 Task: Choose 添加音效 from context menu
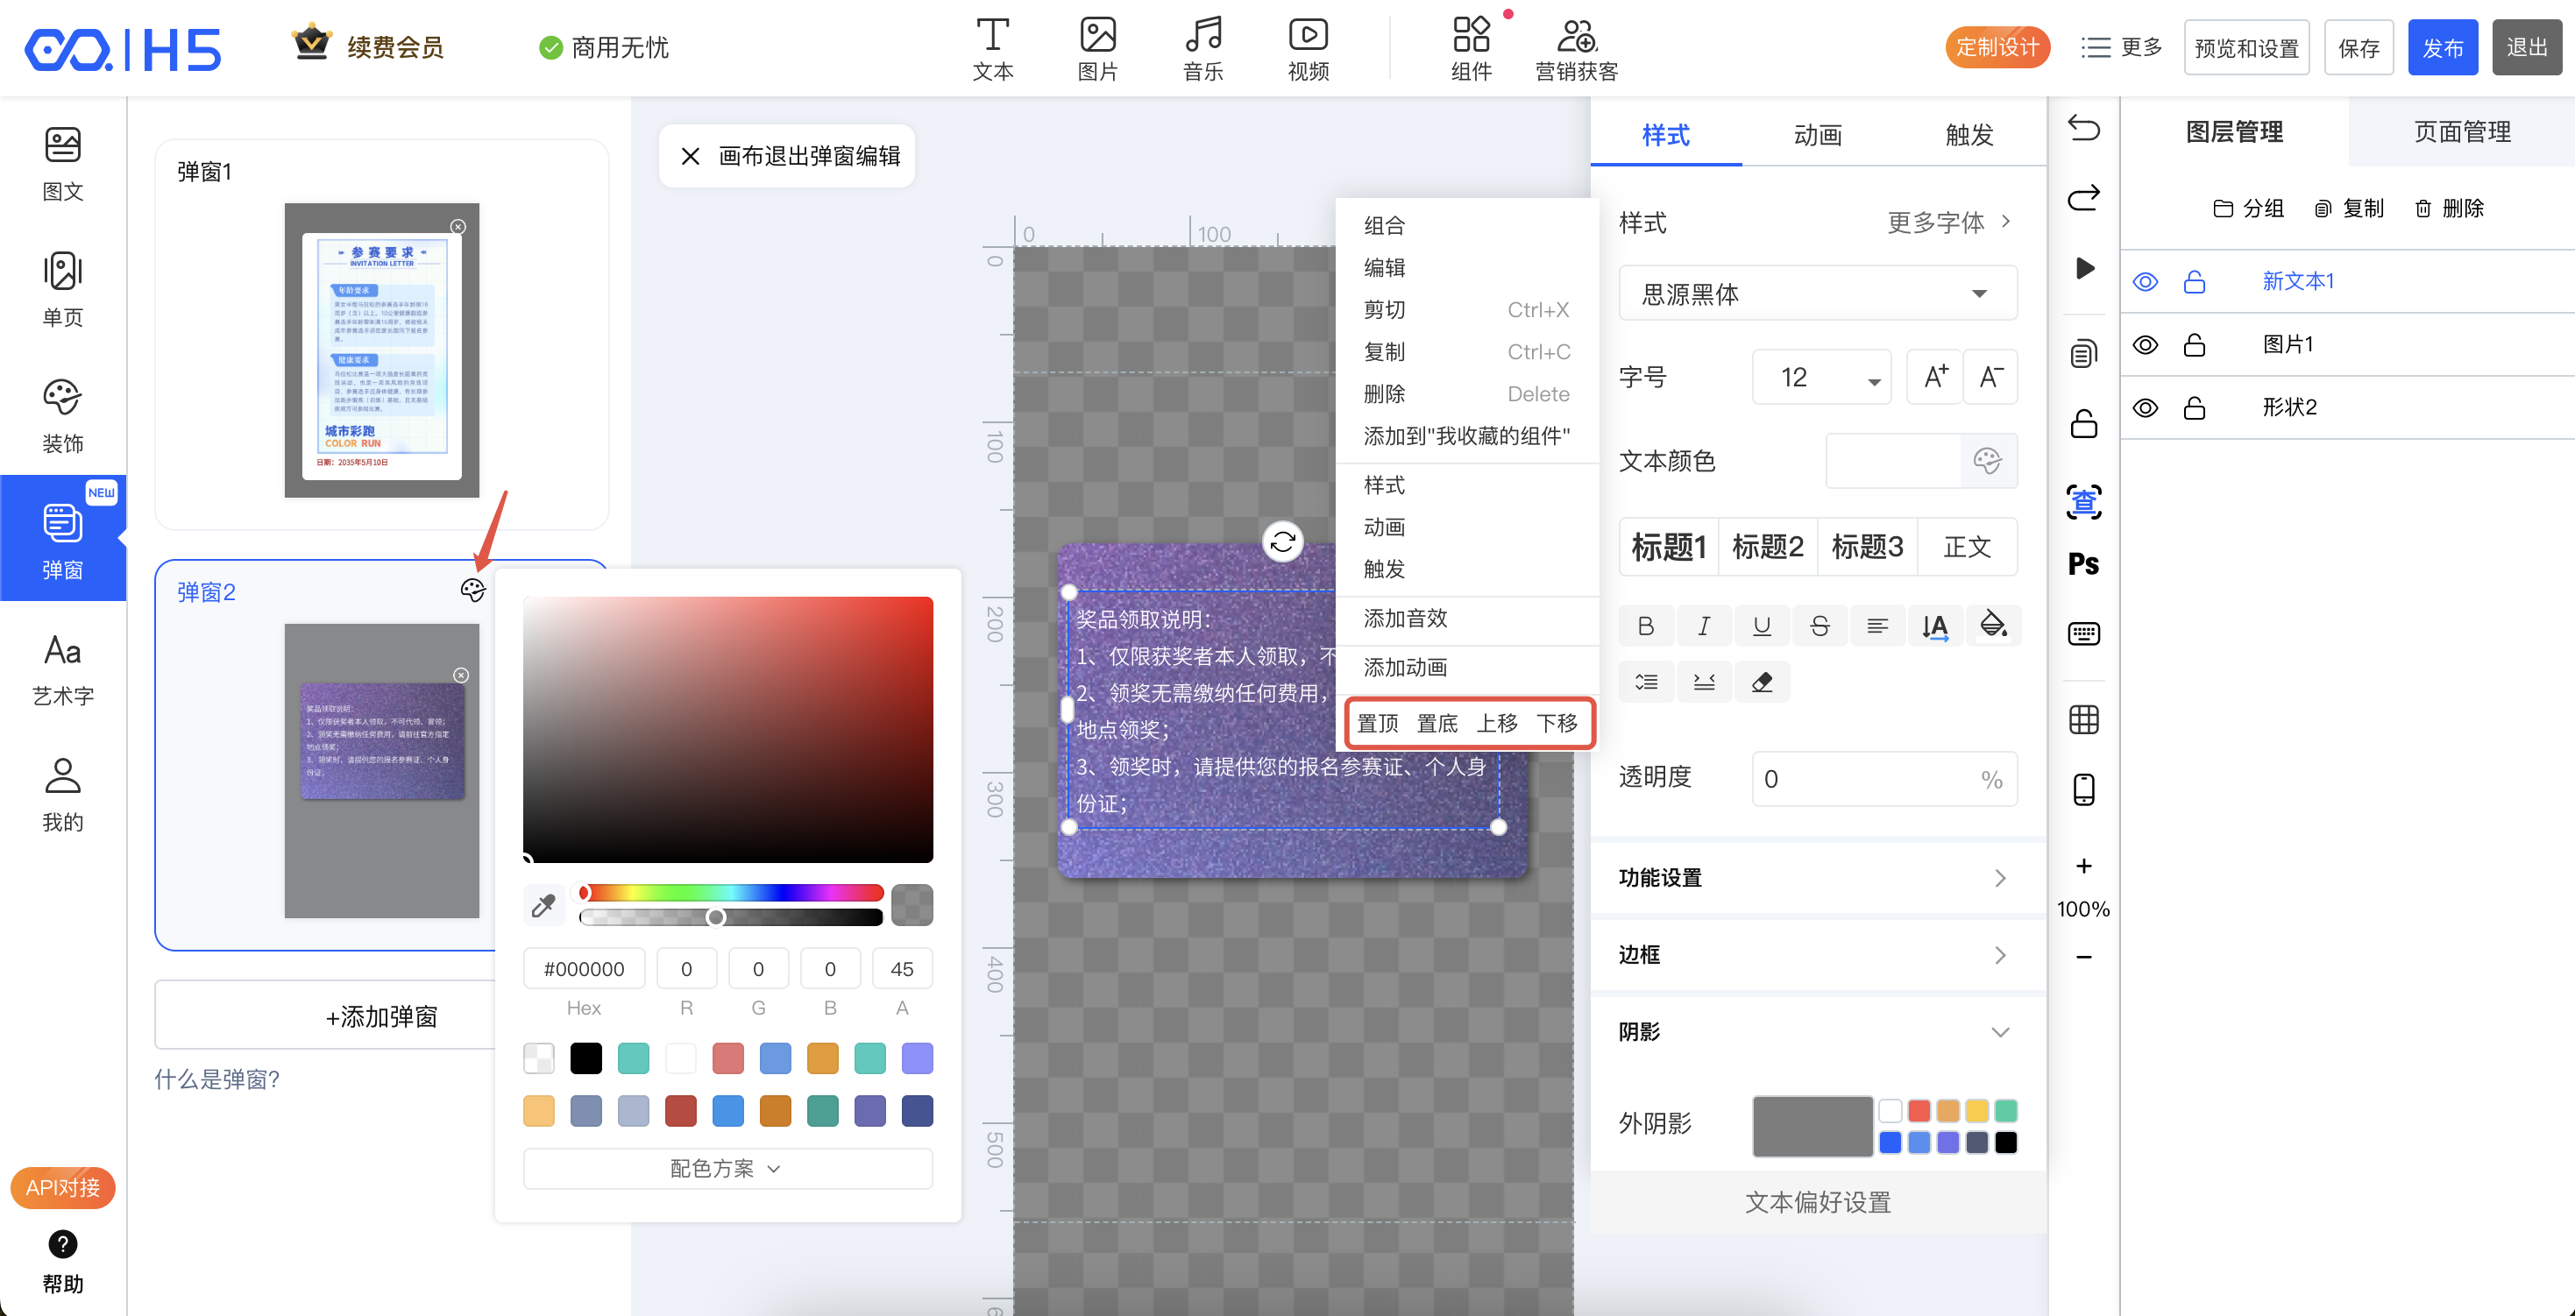click(1406, 619)
